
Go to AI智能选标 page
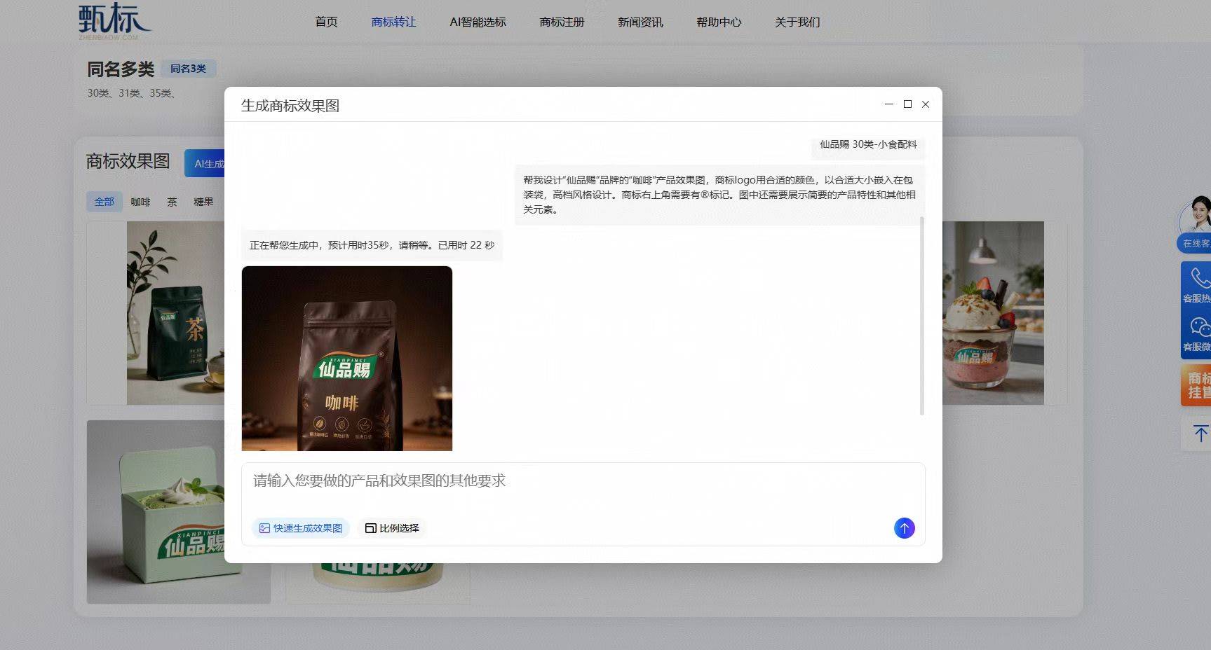point(478,22)
